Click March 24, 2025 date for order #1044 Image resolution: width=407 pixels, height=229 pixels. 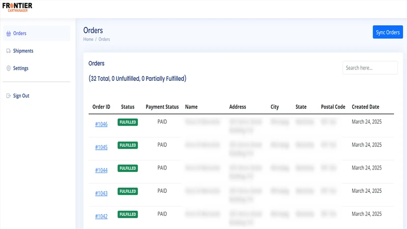pyautogui.click(x=366, y=168)
